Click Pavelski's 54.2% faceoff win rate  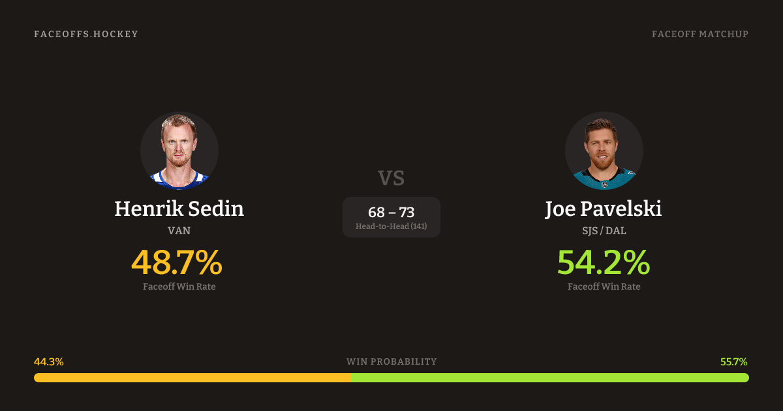pos(604,262)
